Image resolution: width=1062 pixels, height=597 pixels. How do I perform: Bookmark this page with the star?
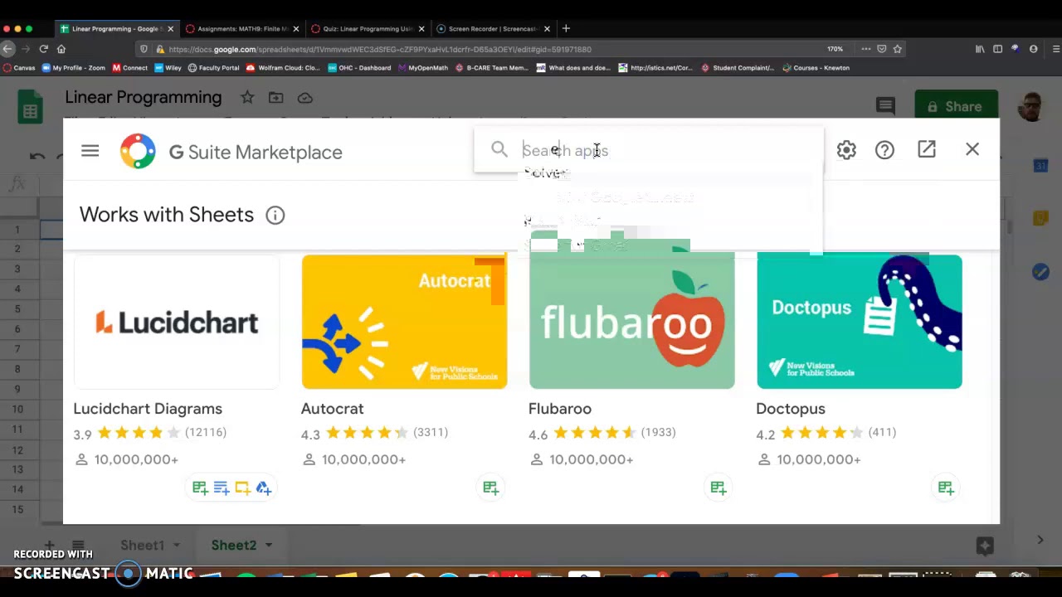[x=897, y=49]
